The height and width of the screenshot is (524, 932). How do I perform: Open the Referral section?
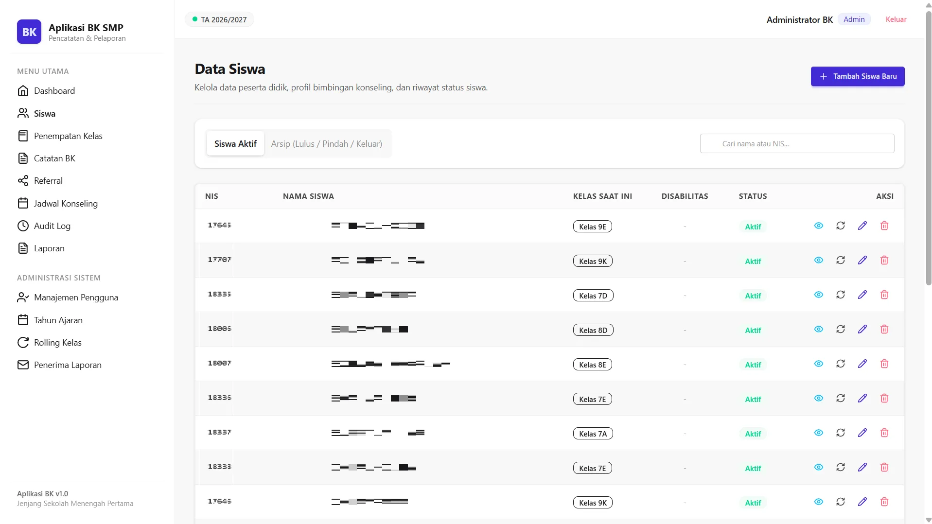point(40,181)
